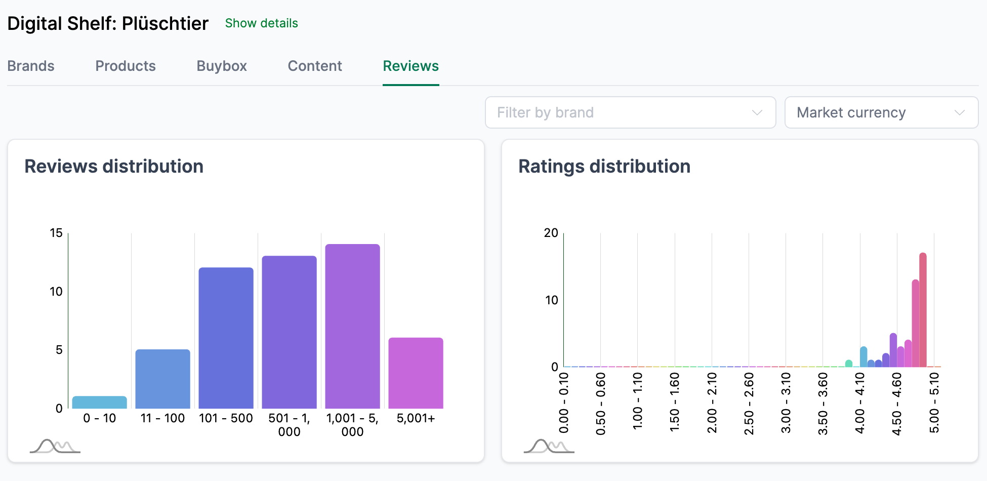Screen dimensions: 987x481
Task: Click the distribution curve icon under Reviews chart
Action: click(x=55, y=446)
